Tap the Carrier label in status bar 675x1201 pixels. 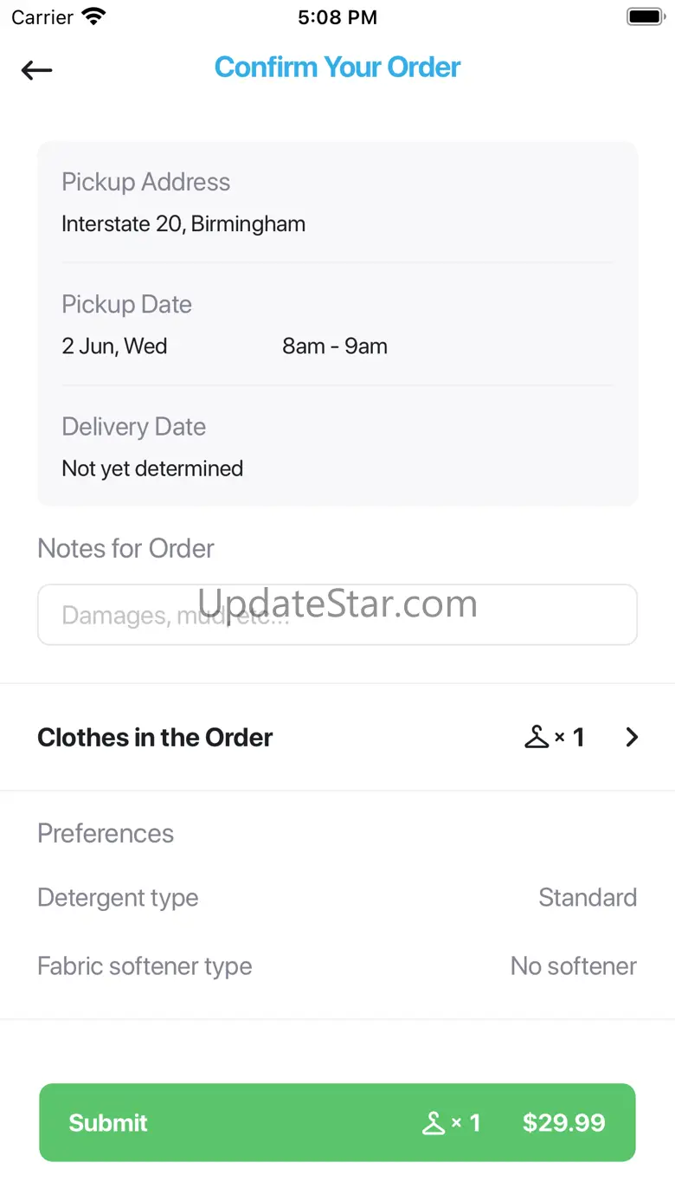(42, 16)
